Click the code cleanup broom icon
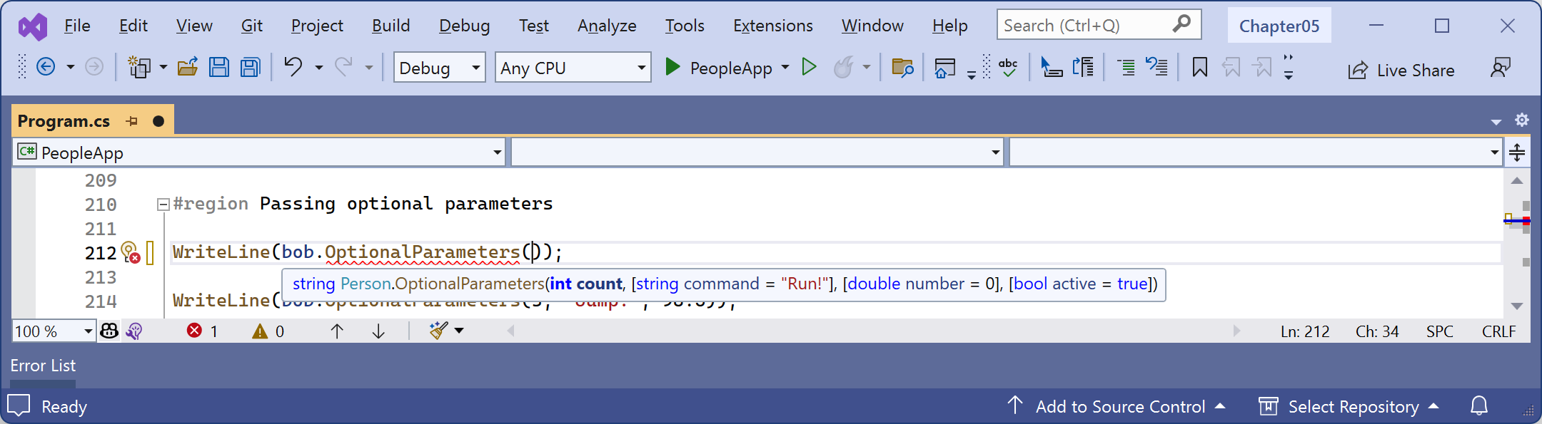Viewport: 1542px width, 424px height. (438, 330)
